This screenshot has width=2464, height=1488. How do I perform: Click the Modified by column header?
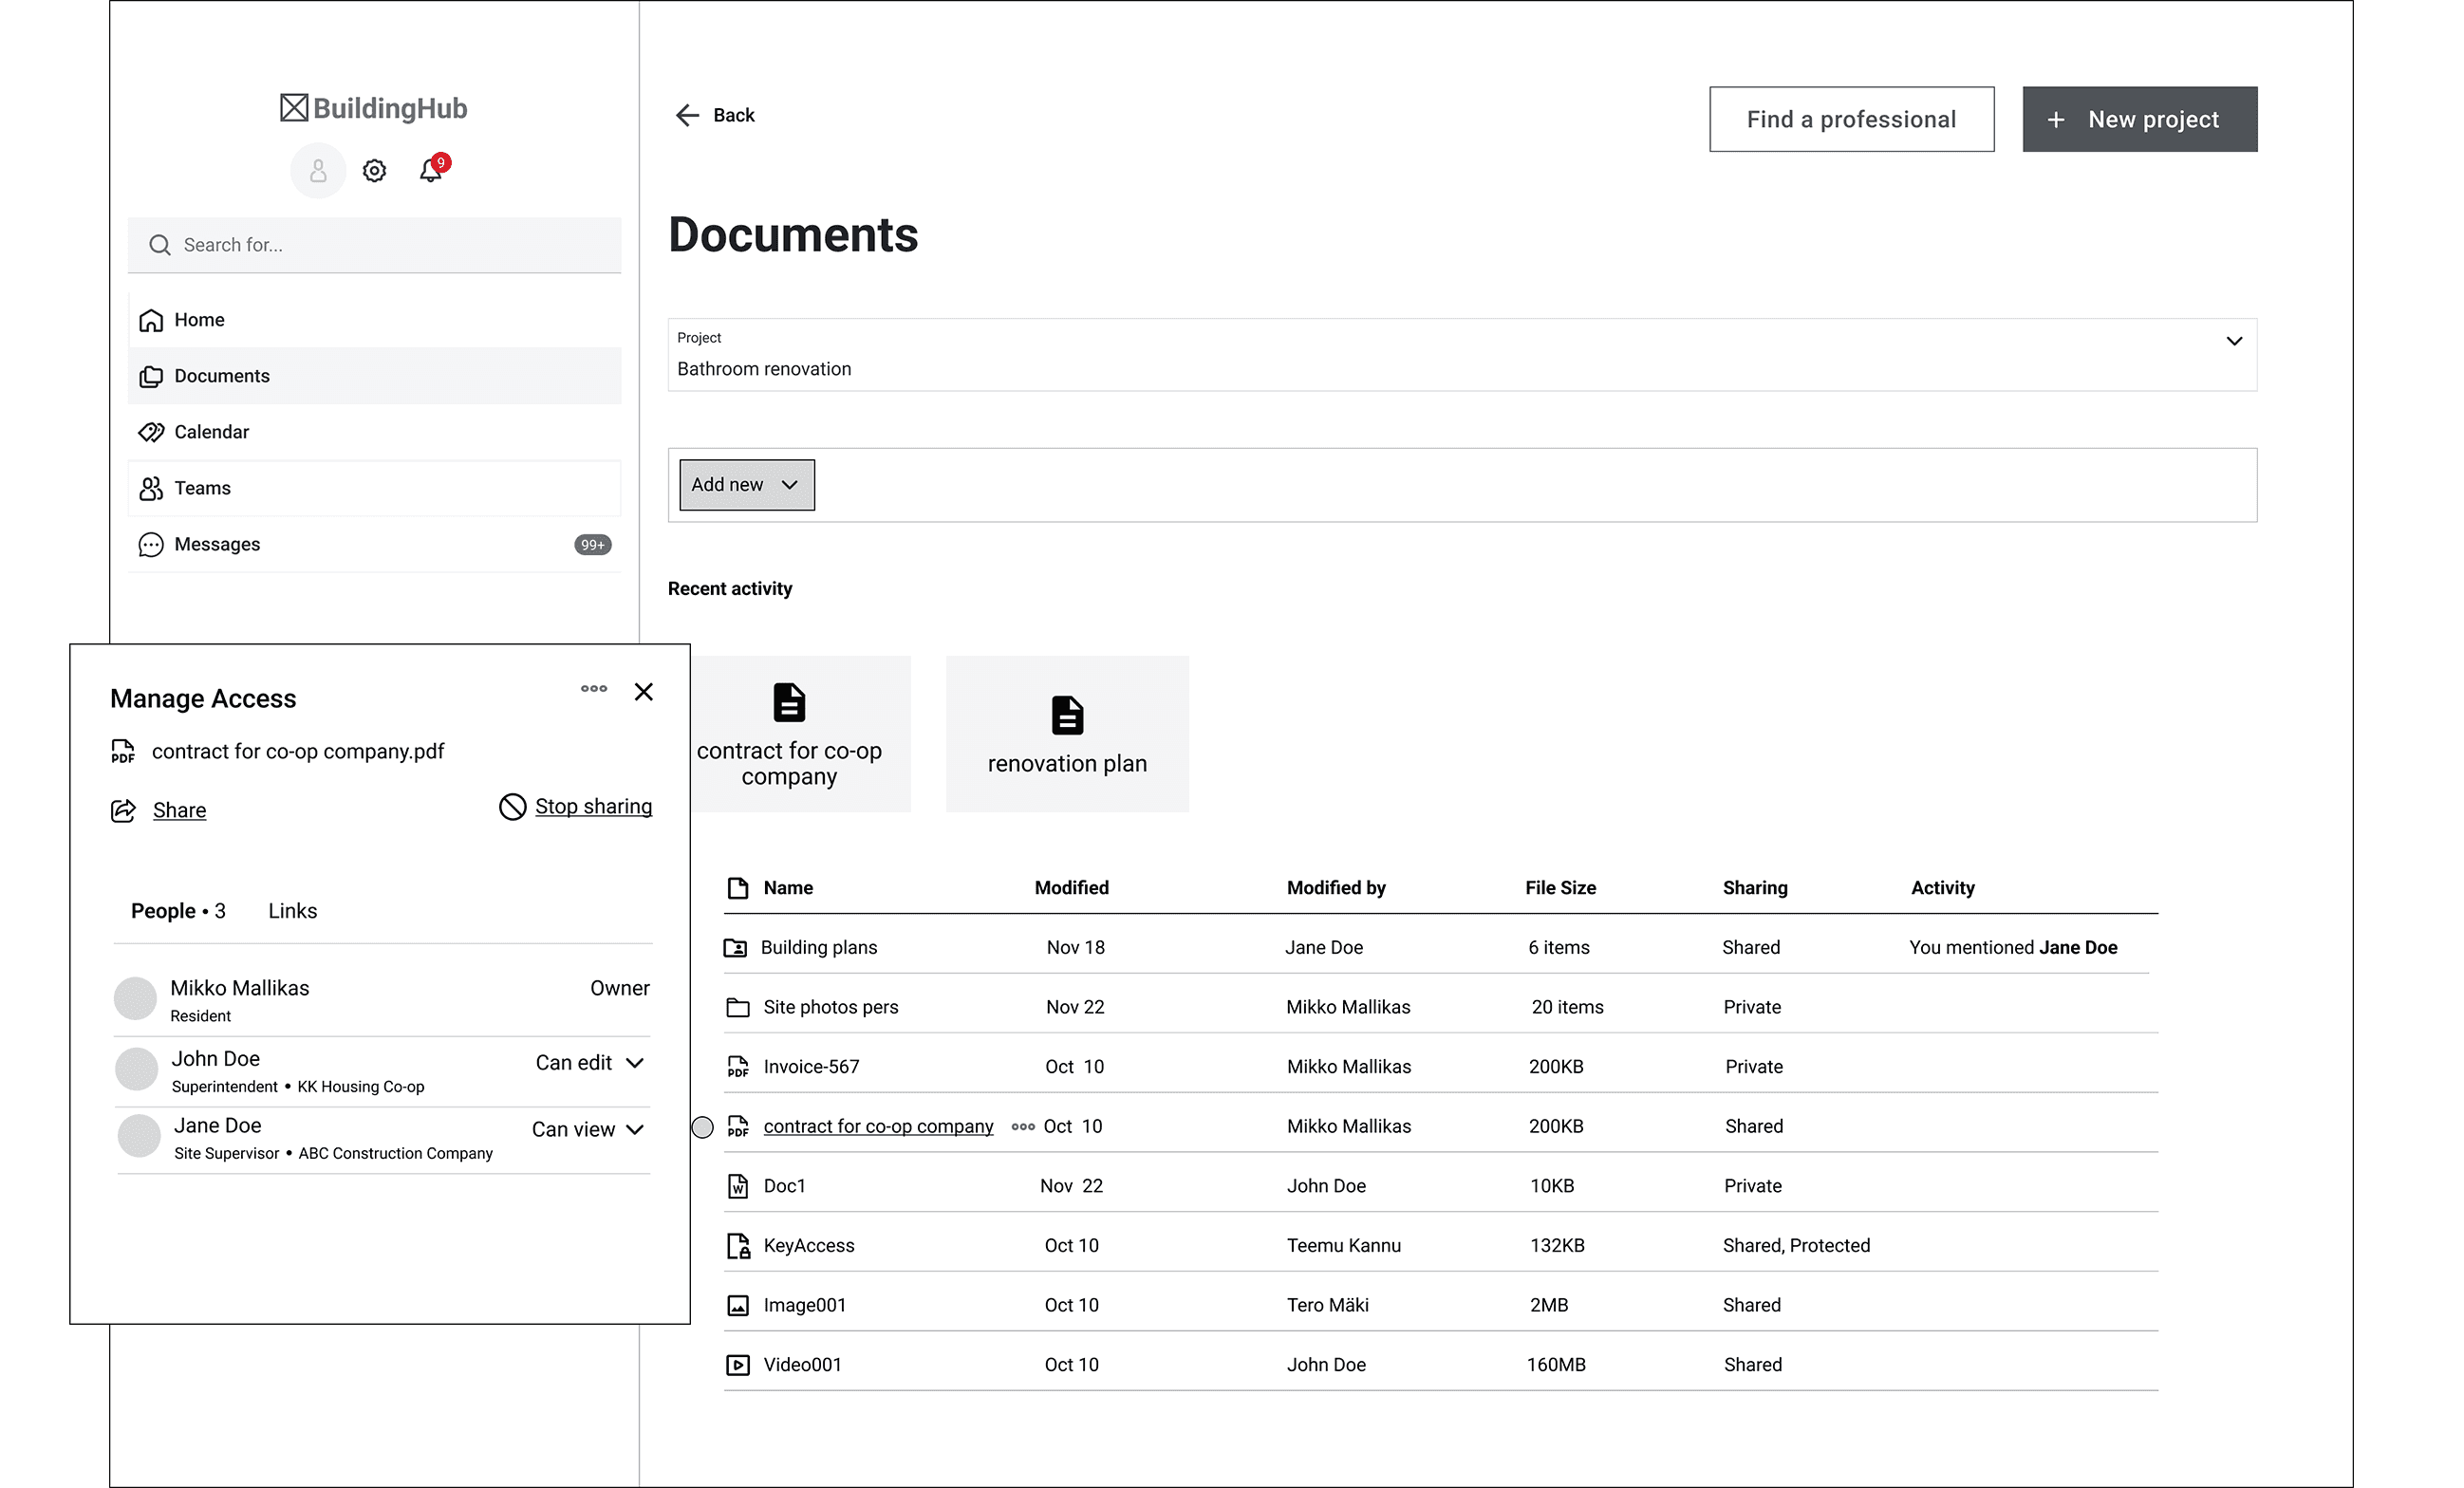click(1336, 888)
